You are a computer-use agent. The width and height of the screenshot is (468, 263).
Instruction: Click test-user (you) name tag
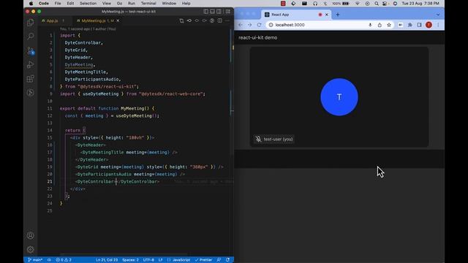coord(274,139)
